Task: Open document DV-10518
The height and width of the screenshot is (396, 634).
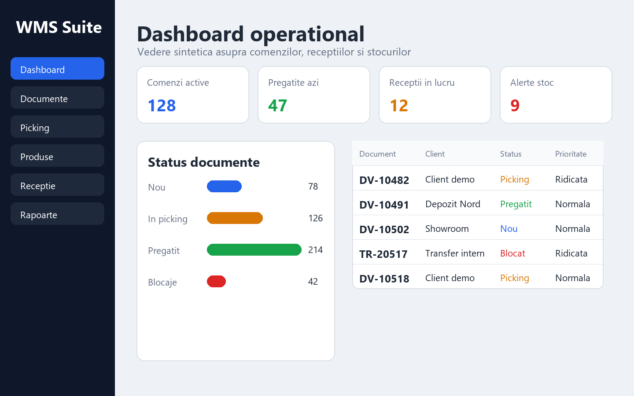Action: click(x=384, y=279)
